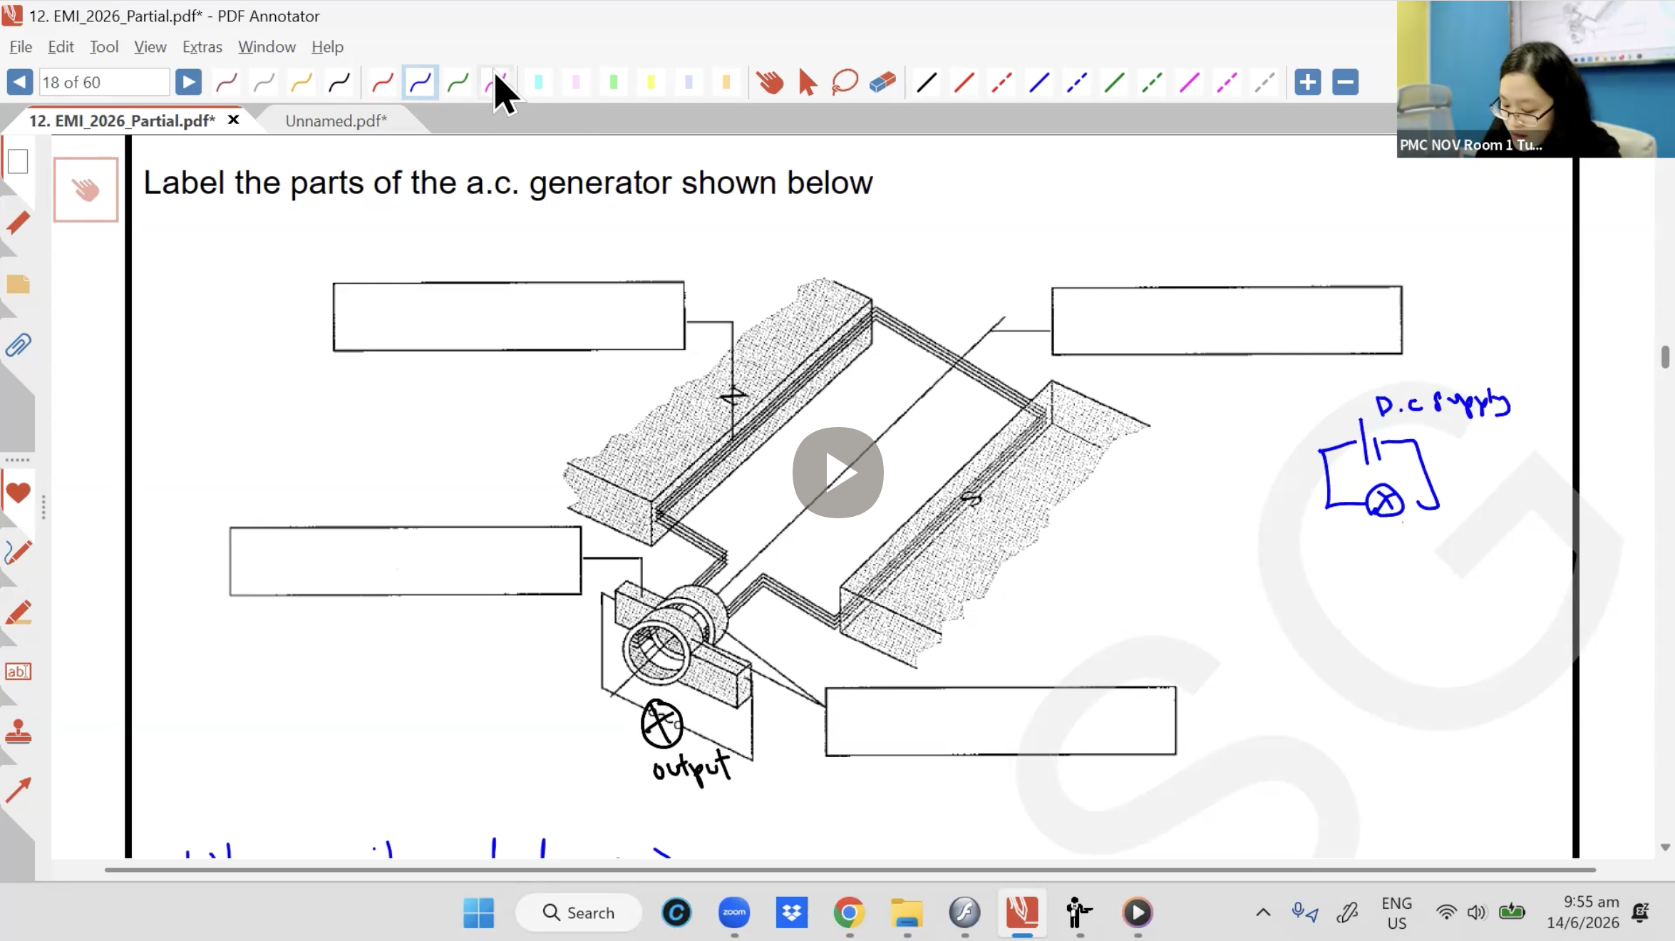Choose the pink highlighter
1675x941 pixels.
click(x=576, y=82)
